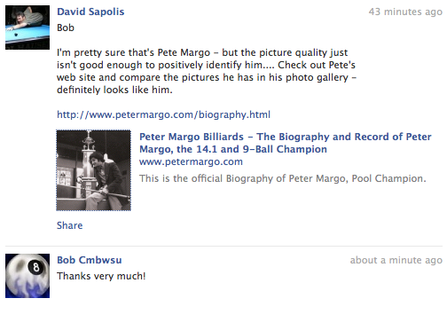Click the 'Bob' greeting text

66,27
